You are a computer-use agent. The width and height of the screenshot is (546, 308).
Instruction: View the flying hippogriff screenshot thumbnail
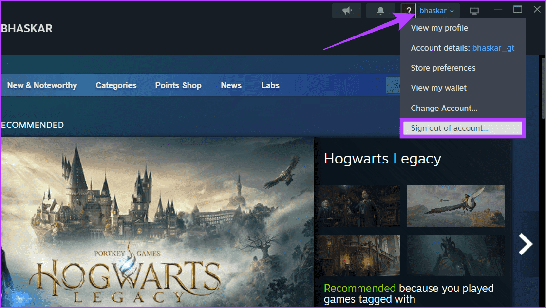click(x=455, y=206)
